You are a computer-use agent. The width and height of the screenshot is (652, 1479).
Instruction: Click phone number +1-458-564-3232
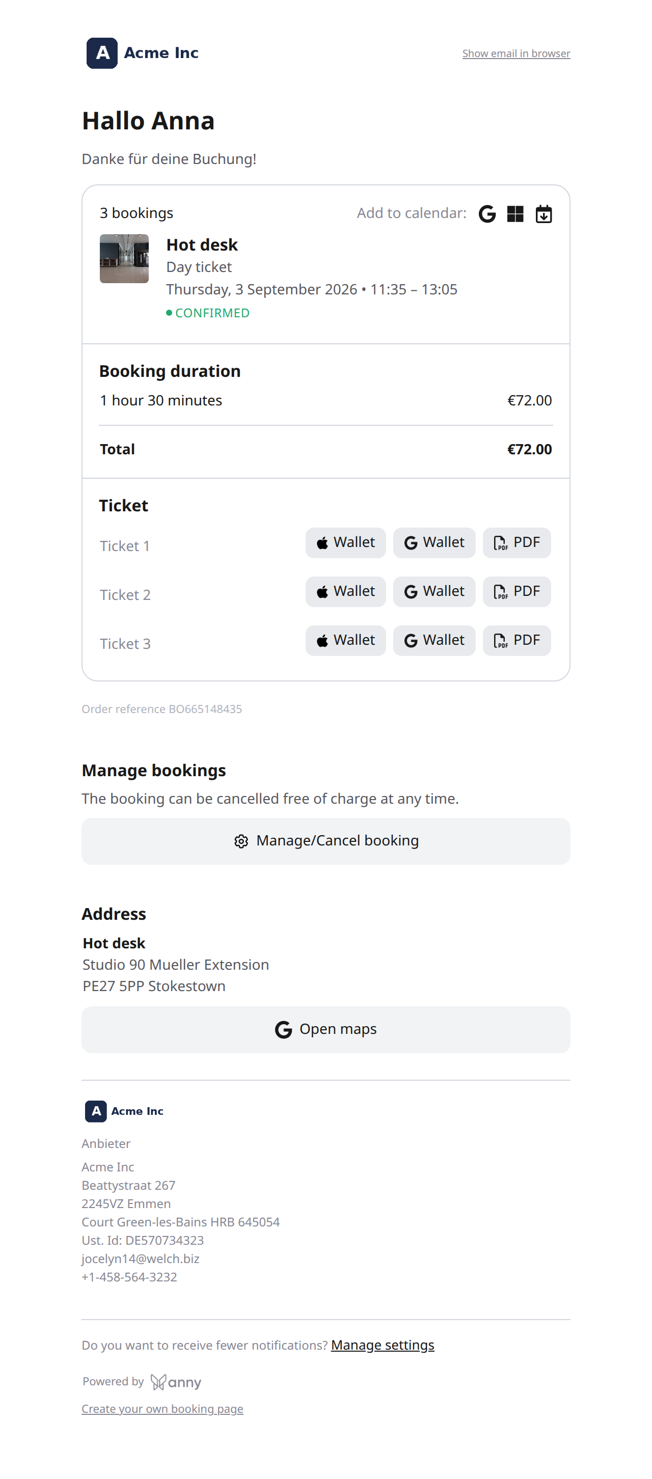tap(129, 1277)
